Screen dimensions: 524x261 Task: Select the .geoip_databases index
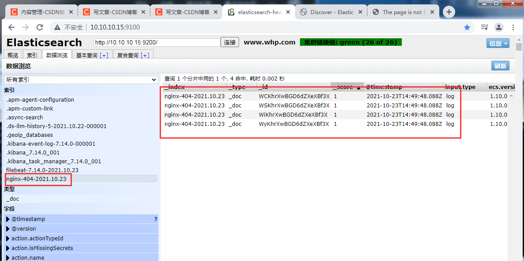point(81,135)
